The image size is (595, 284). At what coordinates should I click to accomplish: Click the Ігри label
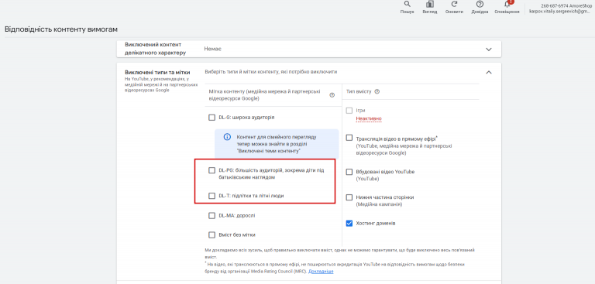point(360,111)
